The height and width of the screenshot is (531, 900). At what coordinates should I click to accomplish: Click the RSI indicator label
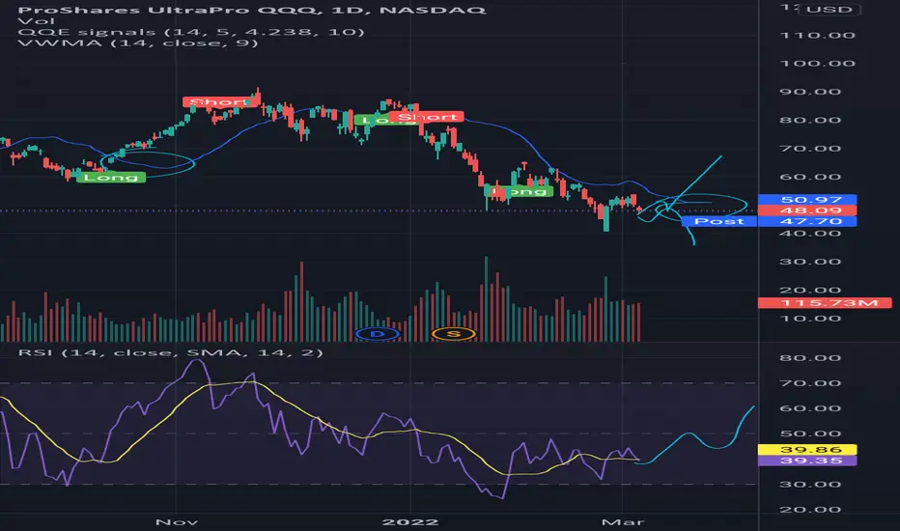pos(171,352)
